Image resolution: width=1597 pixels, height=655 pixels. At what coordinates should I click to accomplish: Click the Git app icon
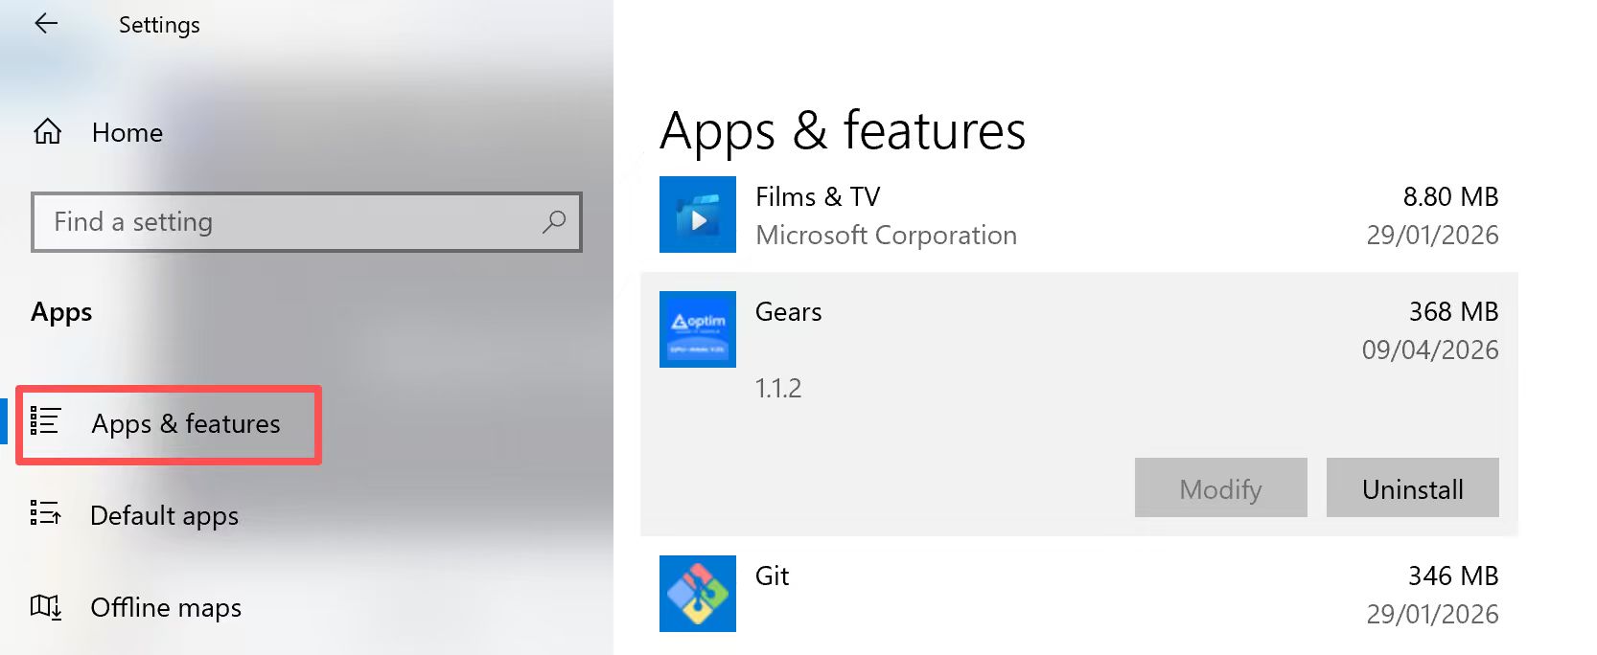(x=698, y=594)
